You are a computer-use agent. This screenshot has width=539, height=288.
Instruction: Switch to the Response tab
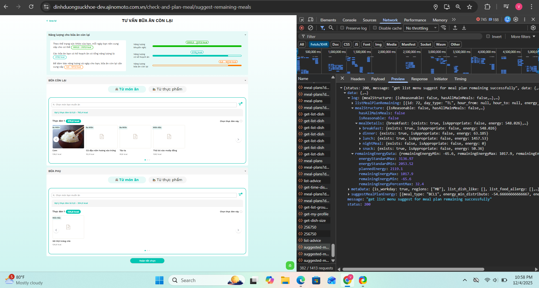[419, 79]
